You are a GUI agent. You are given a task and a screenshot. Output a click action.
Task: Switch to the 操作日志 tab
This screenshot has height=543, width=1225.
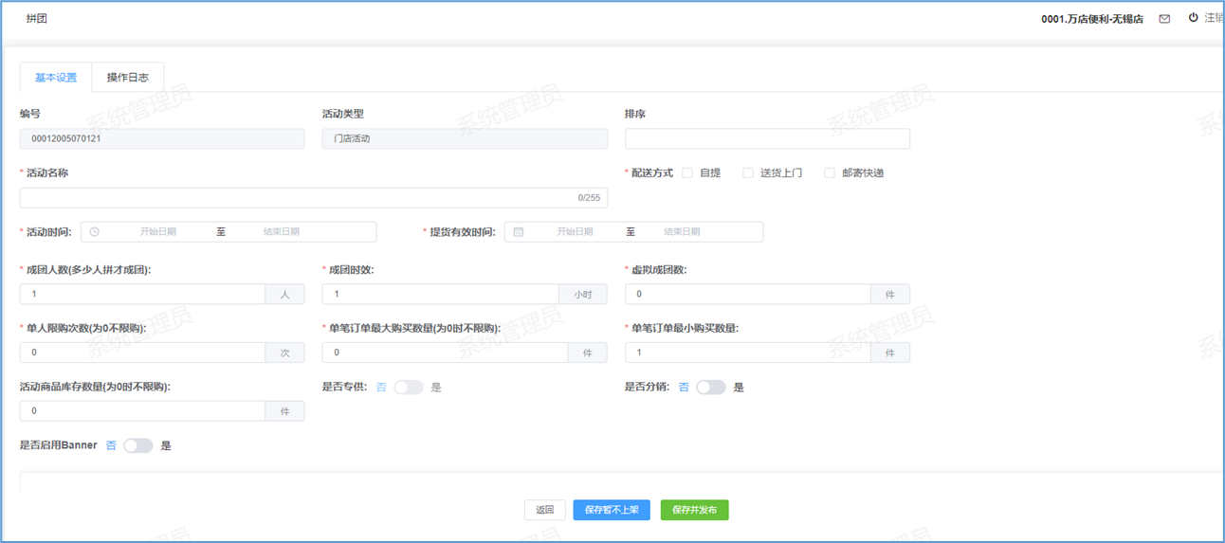[128, 78]
